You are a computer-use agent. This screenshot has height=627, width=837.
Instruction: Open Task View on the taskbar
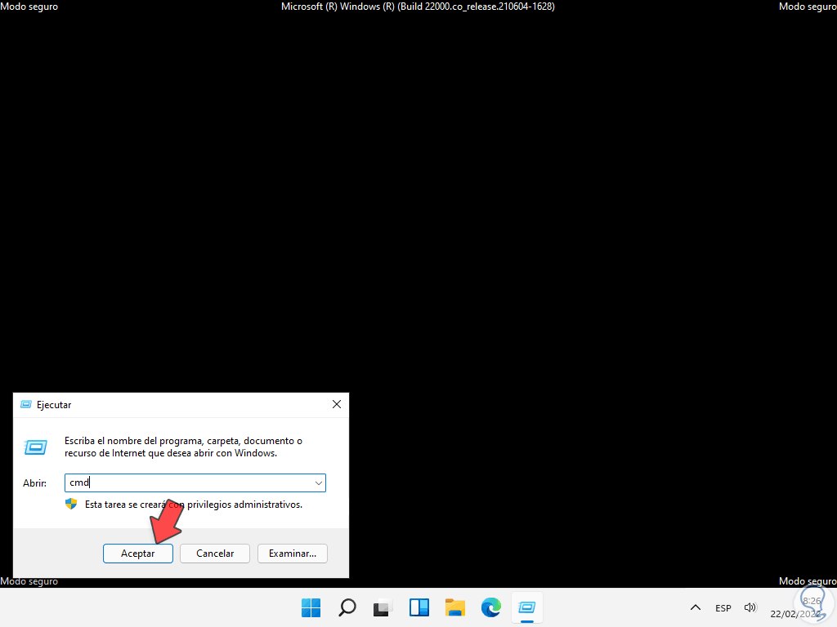[x=383, y=607]
